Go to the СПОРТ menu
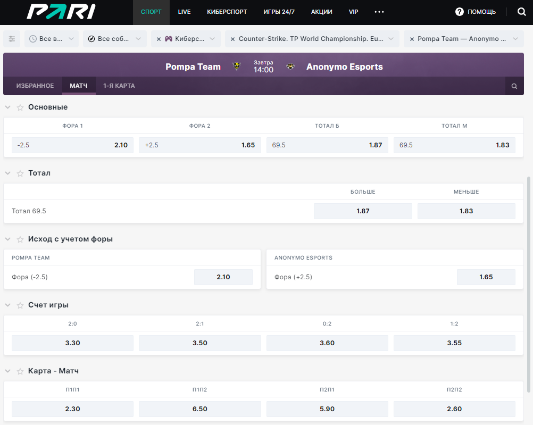 (x=151, y=12)
